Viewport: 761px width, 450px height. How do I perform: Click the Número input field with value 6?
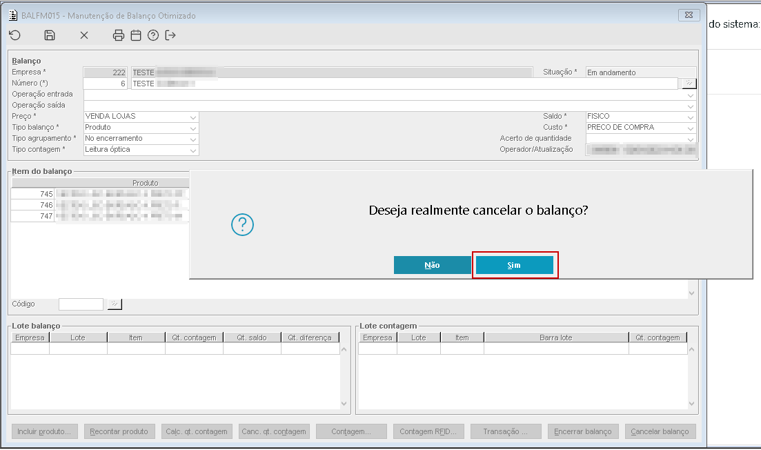(x=106, y=84)
